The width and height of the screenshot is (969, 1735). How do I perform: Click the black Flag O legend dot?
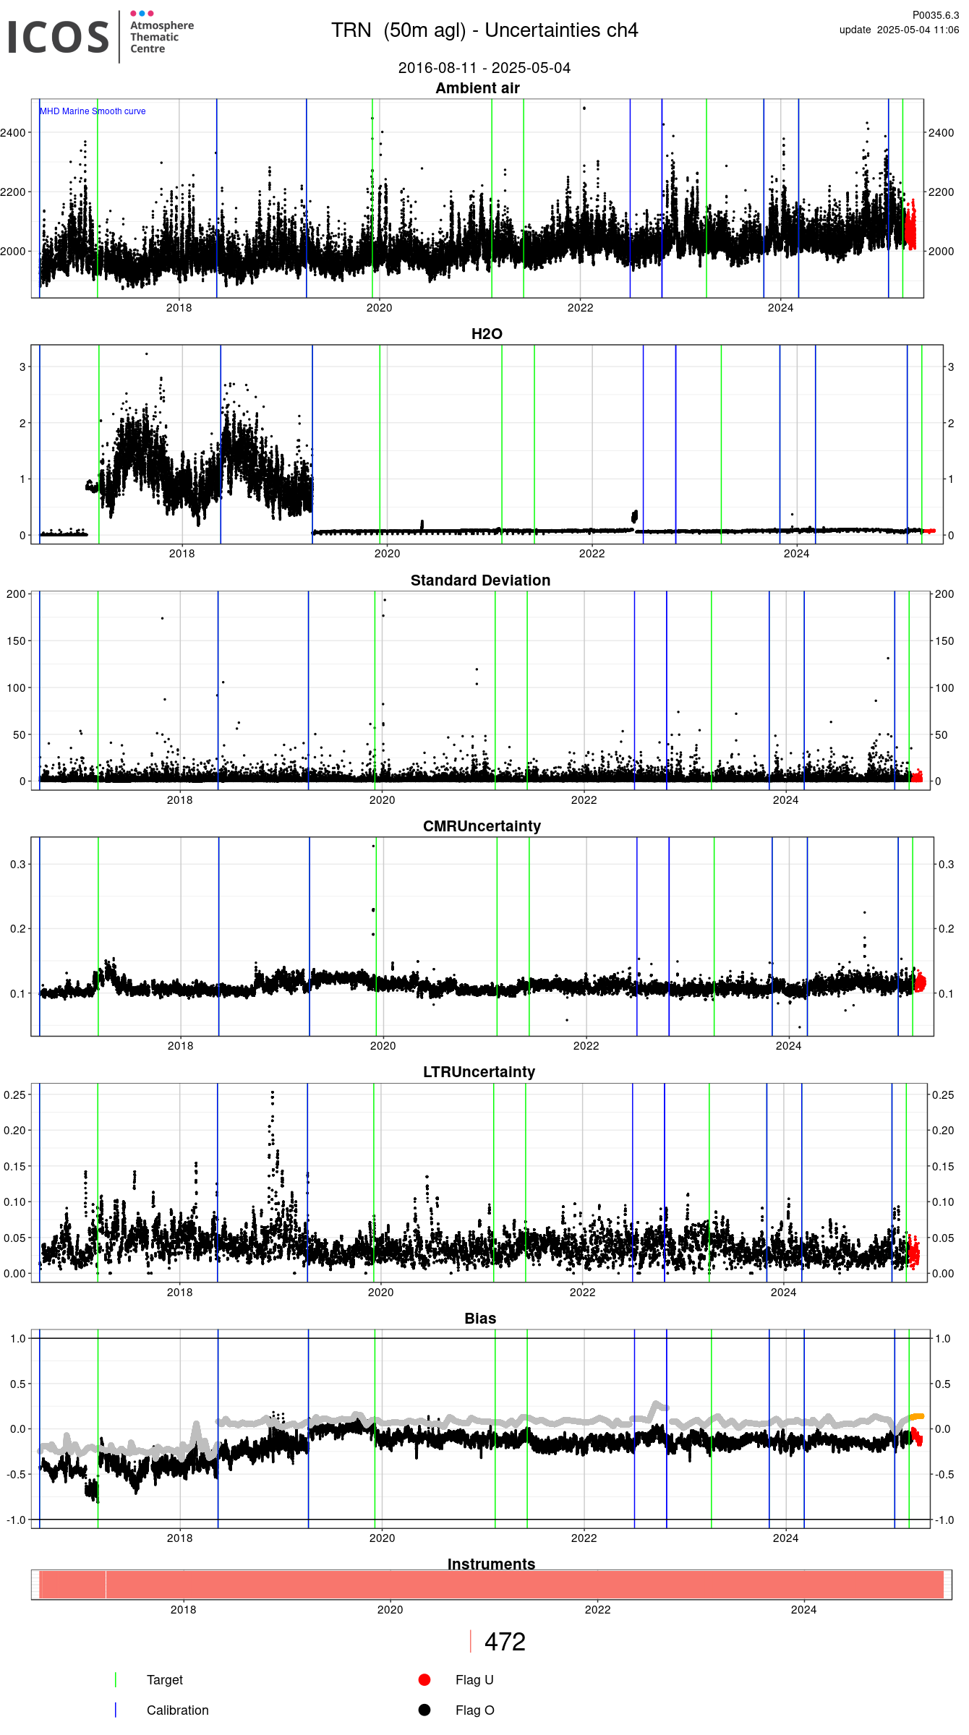click(x=424, y=1710)
